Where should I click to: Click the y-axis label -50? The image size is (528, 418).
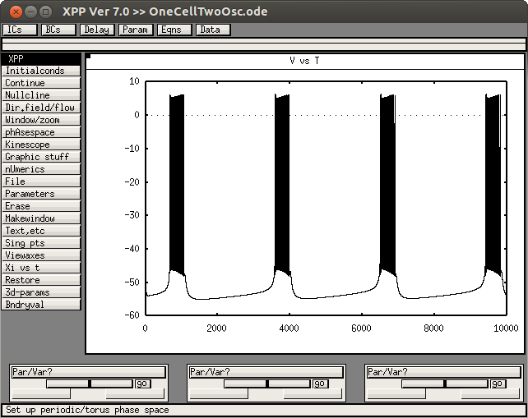pyautogui.click(x=132, y=282)
